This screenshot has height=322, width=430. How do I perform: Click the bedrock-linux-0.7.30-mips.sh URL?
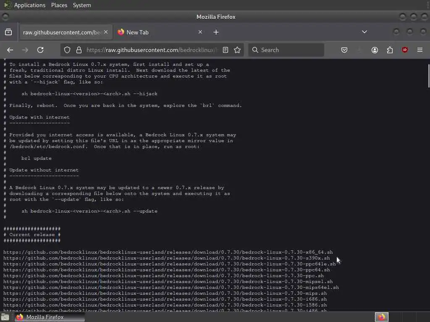(165, 293)
